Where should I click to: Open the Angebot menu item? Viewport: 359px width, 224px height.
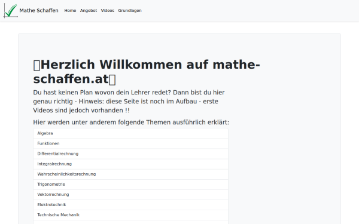89,11
